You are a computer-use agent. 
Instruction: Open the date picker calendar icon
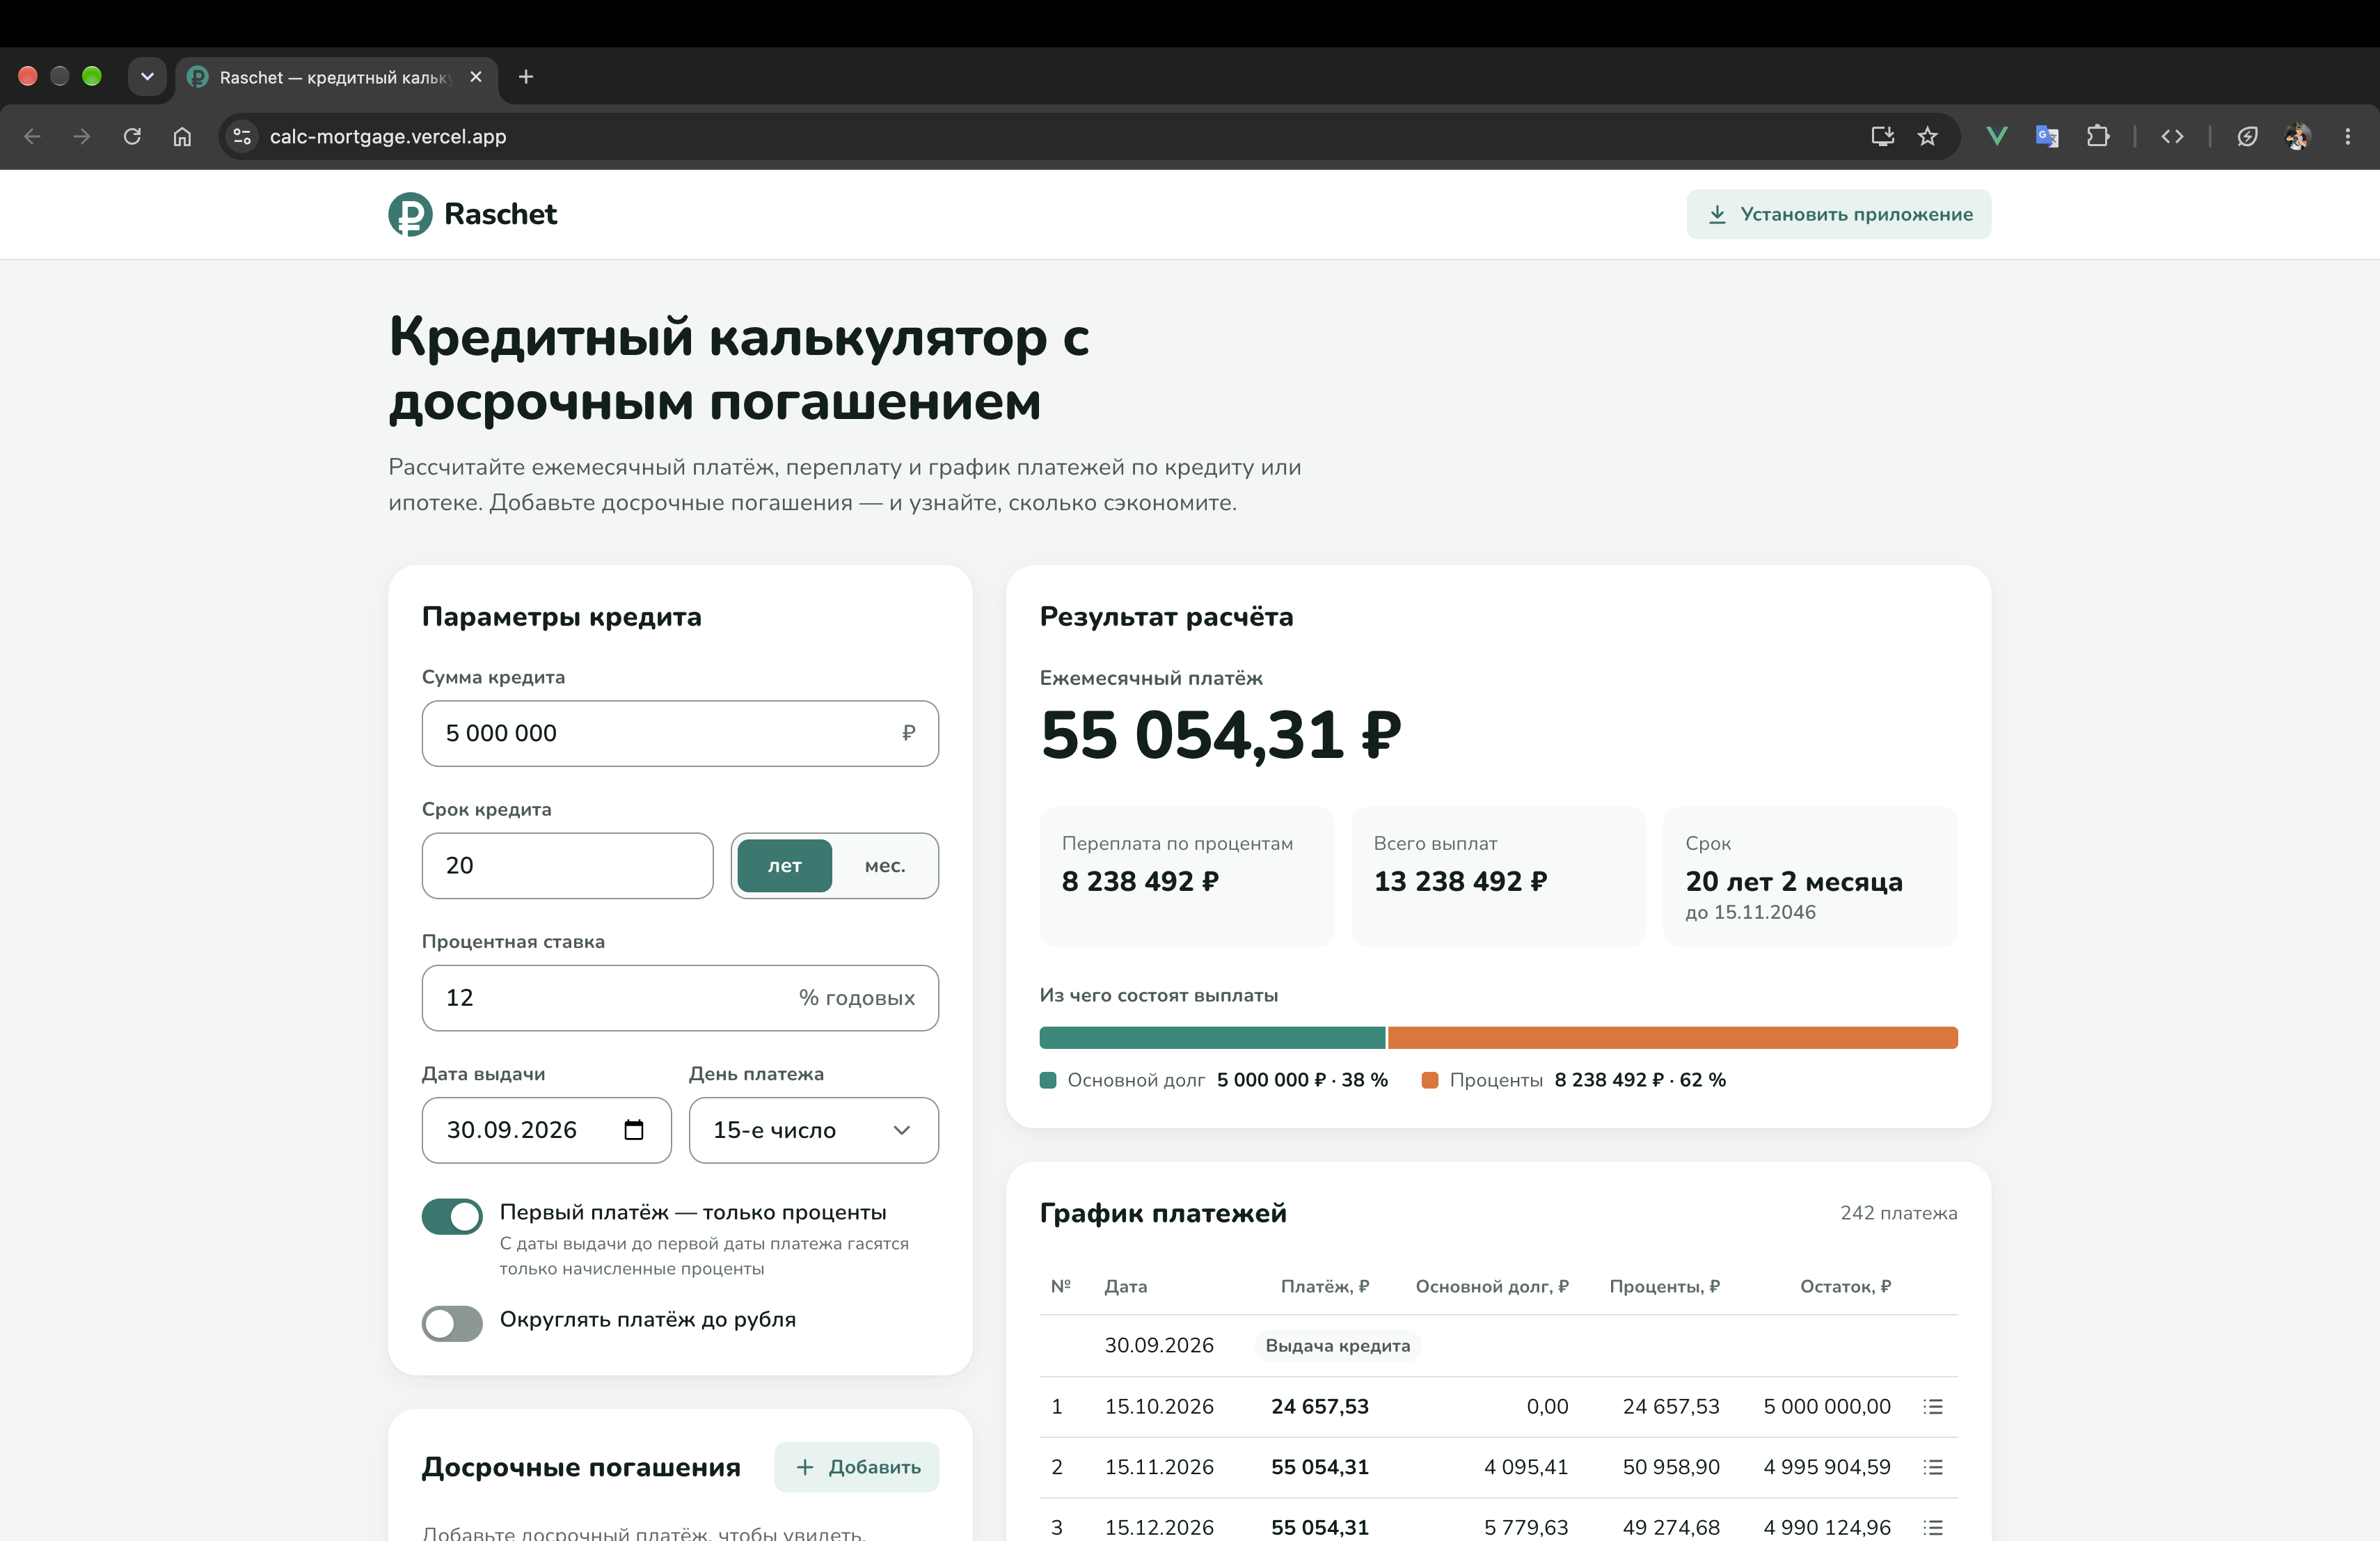tap(633, 1130)
